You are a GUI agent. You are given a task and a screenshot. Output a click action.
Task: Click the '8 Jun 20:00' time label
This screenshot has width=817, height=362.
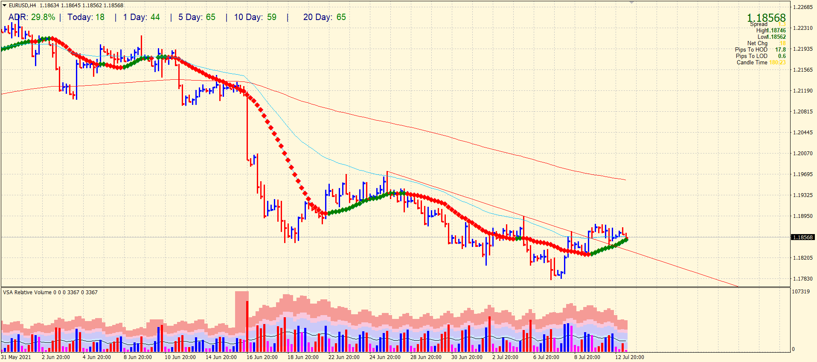click(138, 357)
